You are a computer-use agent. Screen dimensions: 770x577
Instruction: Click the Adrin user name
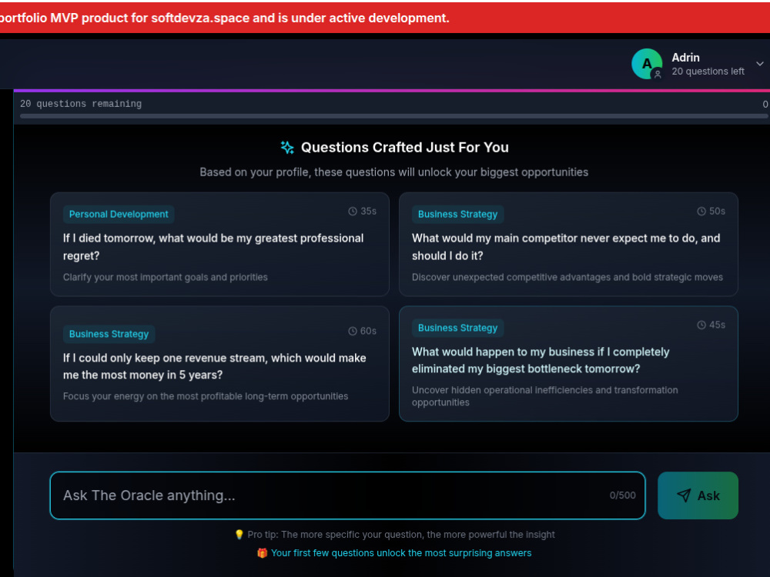(685, 58)
